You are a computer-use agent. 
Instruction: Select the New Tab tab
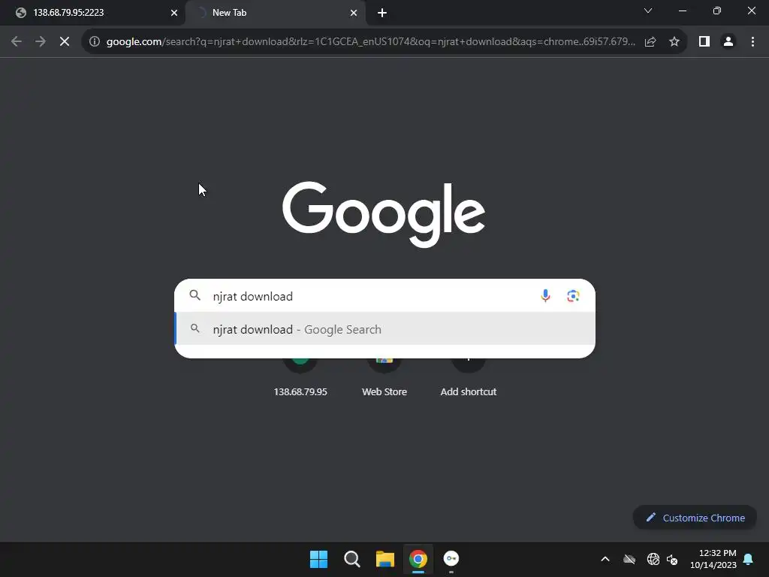coord(276,13)
